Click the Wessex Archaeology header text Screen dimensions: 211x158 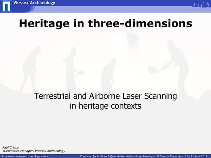pos(34,3)
